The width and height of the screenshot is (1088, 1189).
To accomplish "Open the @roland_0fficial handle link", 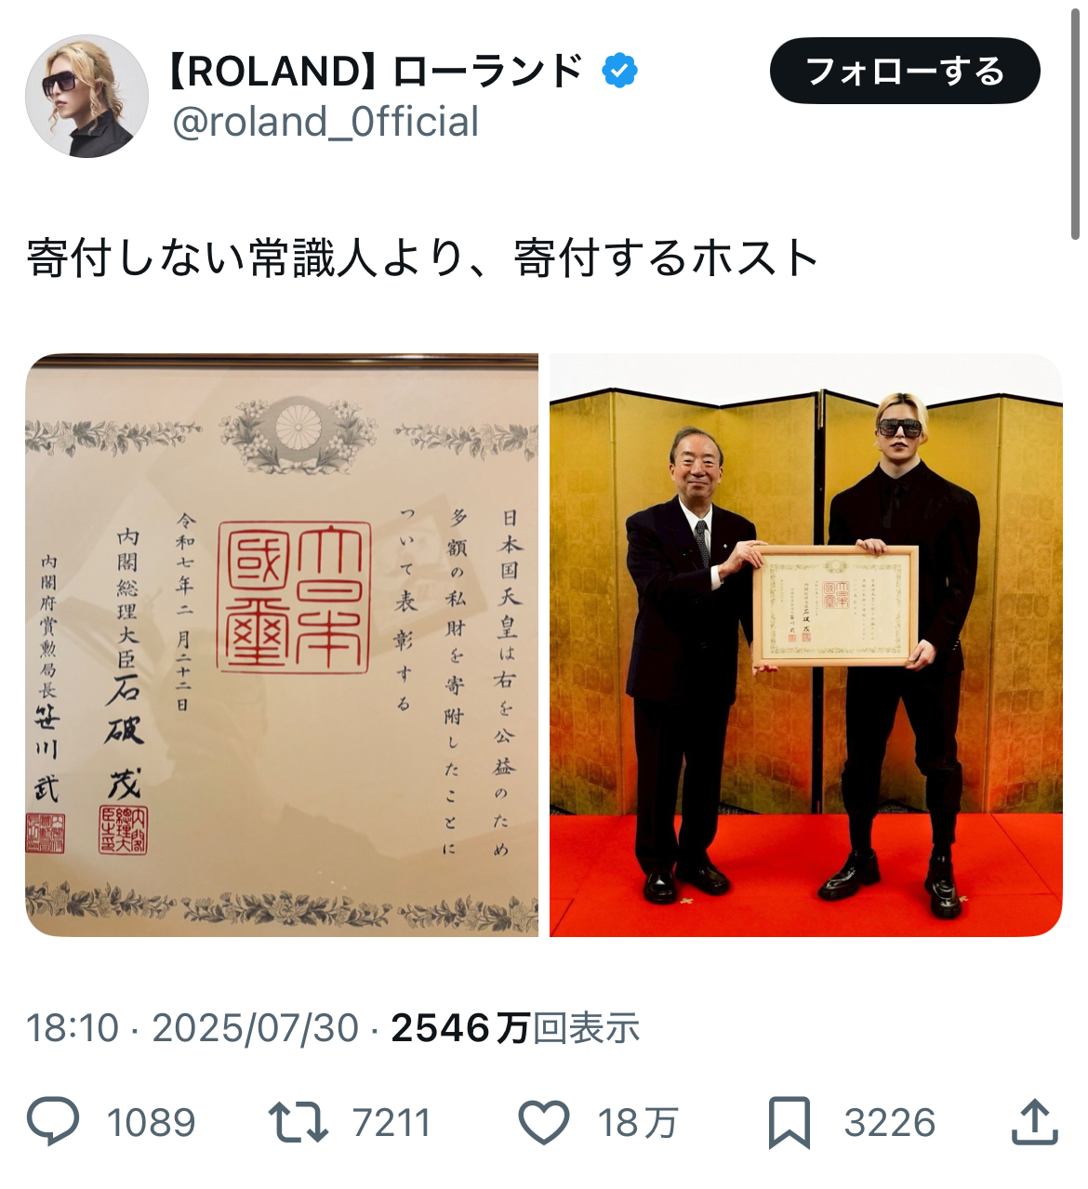I will (325, 122).
